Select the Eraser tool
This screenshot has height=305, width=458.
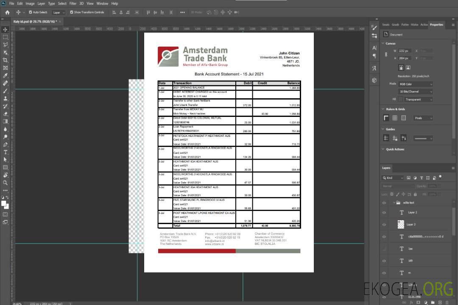[5, 114]
